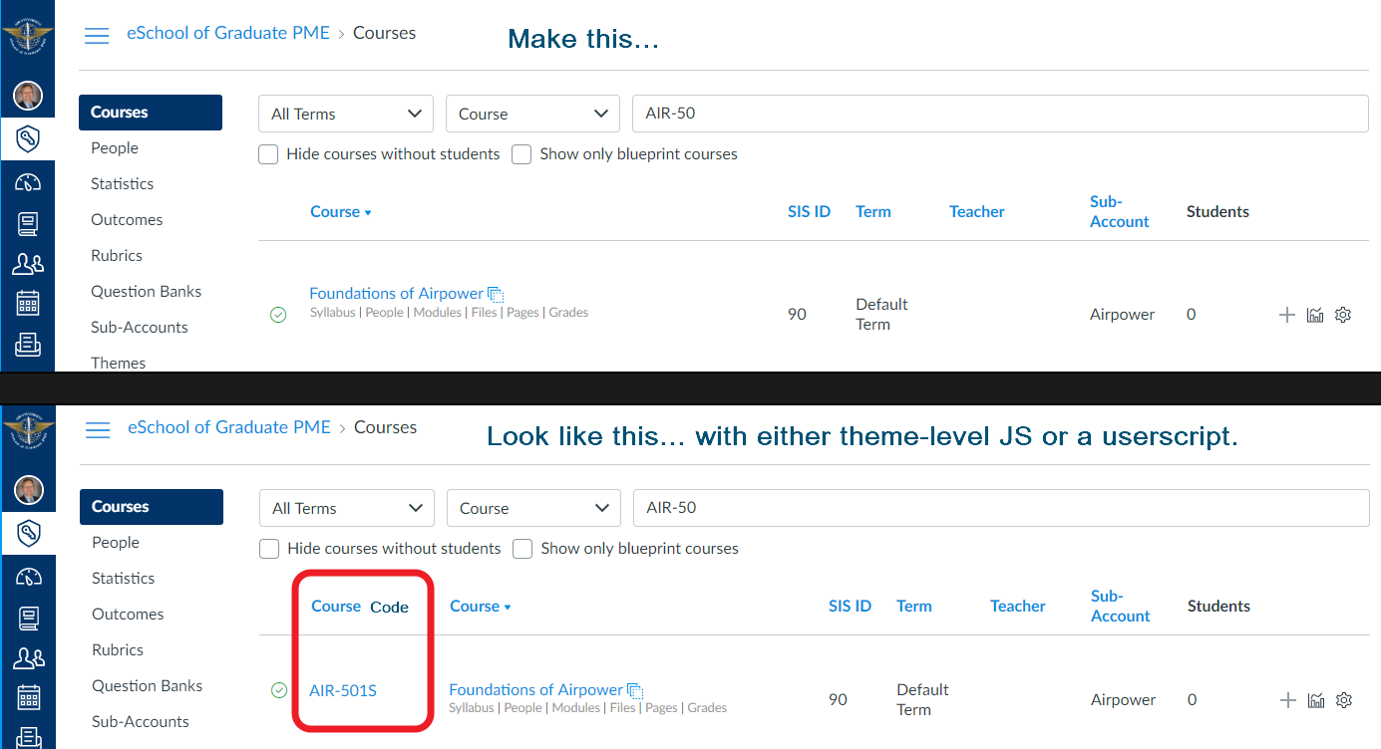Image resolution: width=1381 pixels, height=749 pixels.
Task: Enable Hide courses without students
Action: pyautogui.click(x=267, y=153)
